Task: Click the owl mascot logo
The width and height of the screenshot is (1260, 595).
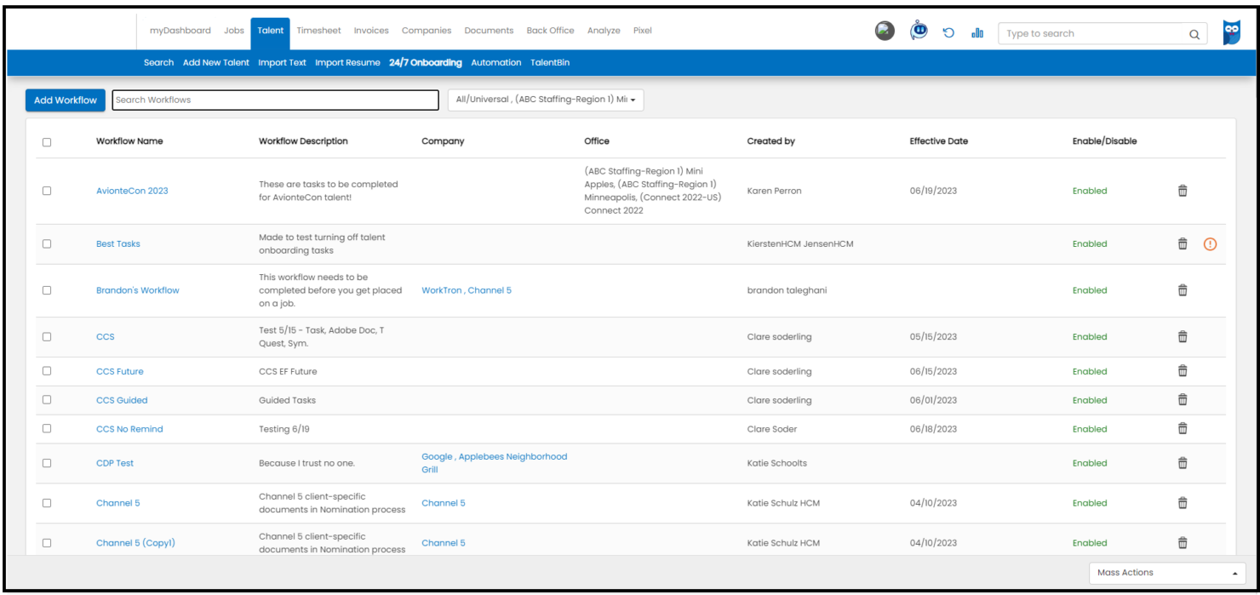Action: click(1231, 32)
